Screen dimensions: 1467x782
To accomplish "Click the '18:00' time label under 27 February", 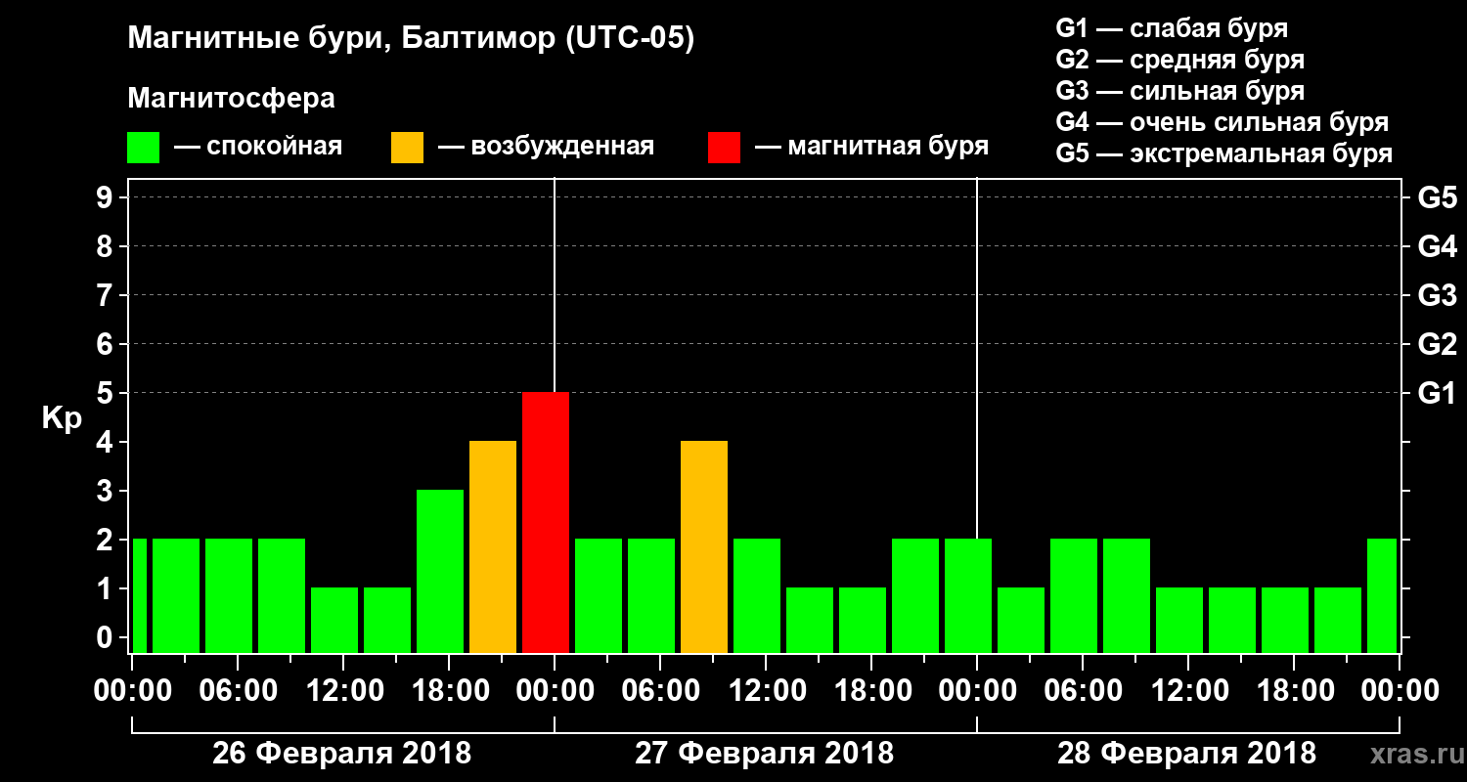I will [x=871, y=690].
